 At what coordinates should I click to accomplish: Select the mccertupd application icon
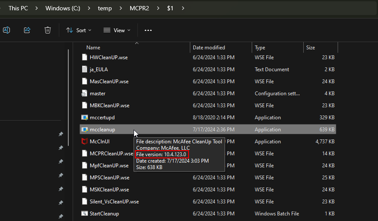85,117
